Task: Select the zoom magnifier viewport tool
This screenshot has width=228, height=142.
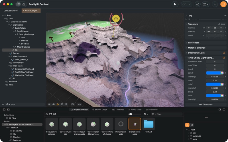Action: [x=66, y=104]
